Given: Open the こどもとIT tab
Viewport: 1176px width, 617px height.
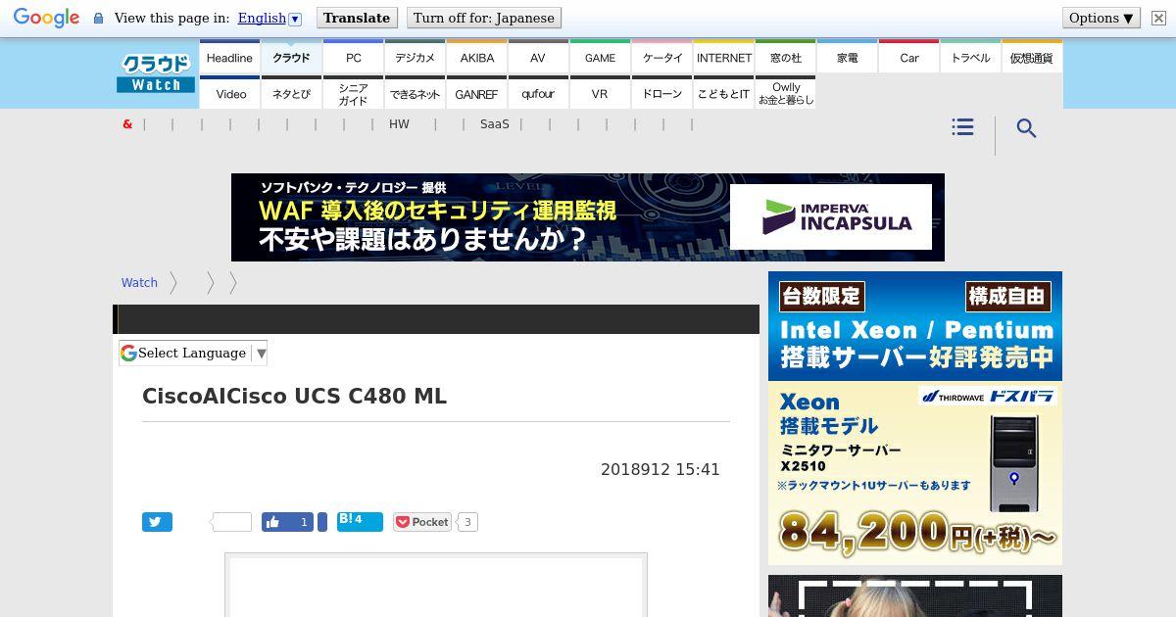Looking at the screenshot, I should (x=724, y=94).
